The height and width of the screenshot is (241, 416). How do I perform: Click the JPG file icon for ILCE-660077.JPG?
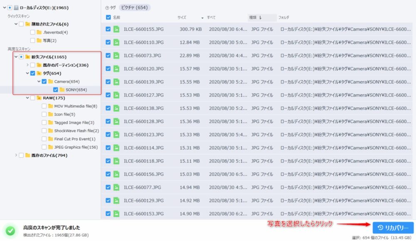click(116, 187)
